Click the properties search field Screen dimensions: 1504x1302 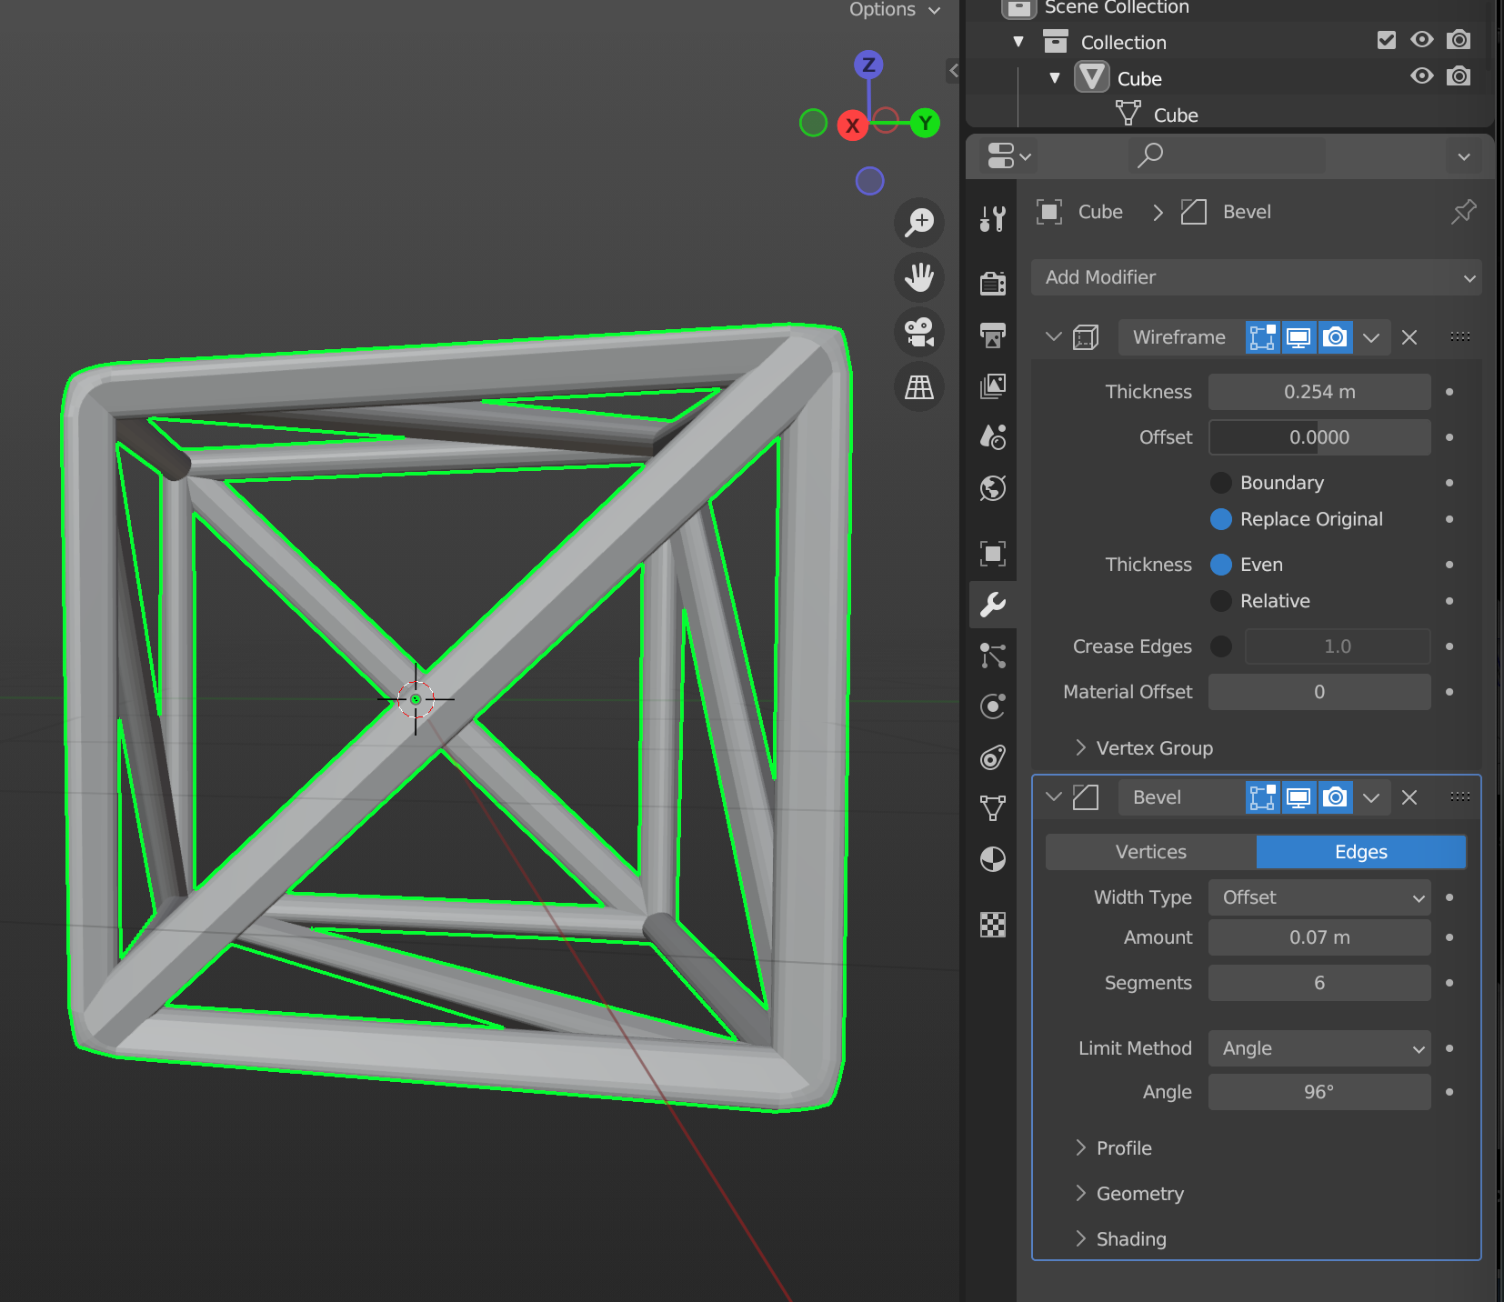click(1227, 155)
